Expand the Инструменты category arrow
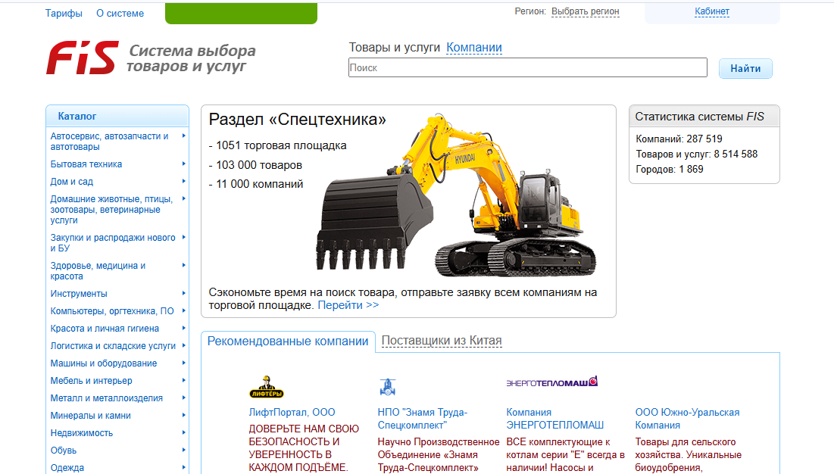 183,293
